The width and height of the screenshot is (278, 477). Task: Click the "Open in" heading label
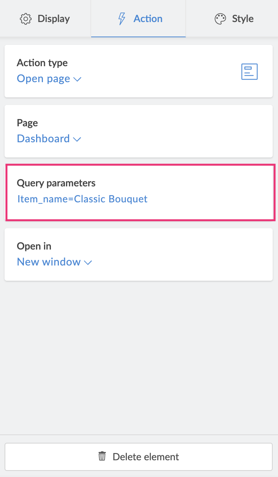[x=34, y=246]
